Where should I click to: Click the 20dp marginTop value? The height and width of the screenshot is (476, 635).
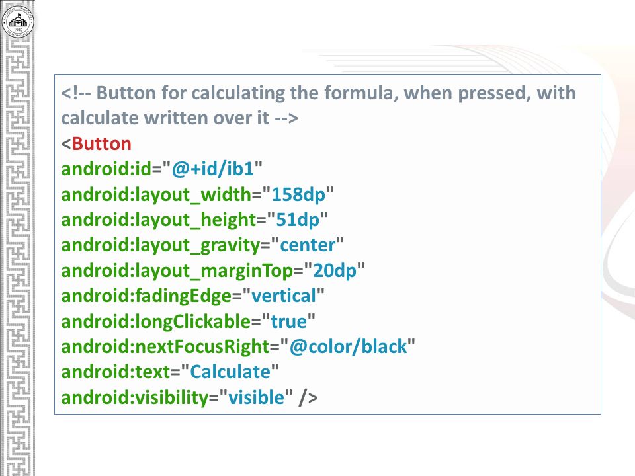click(335, 271)
